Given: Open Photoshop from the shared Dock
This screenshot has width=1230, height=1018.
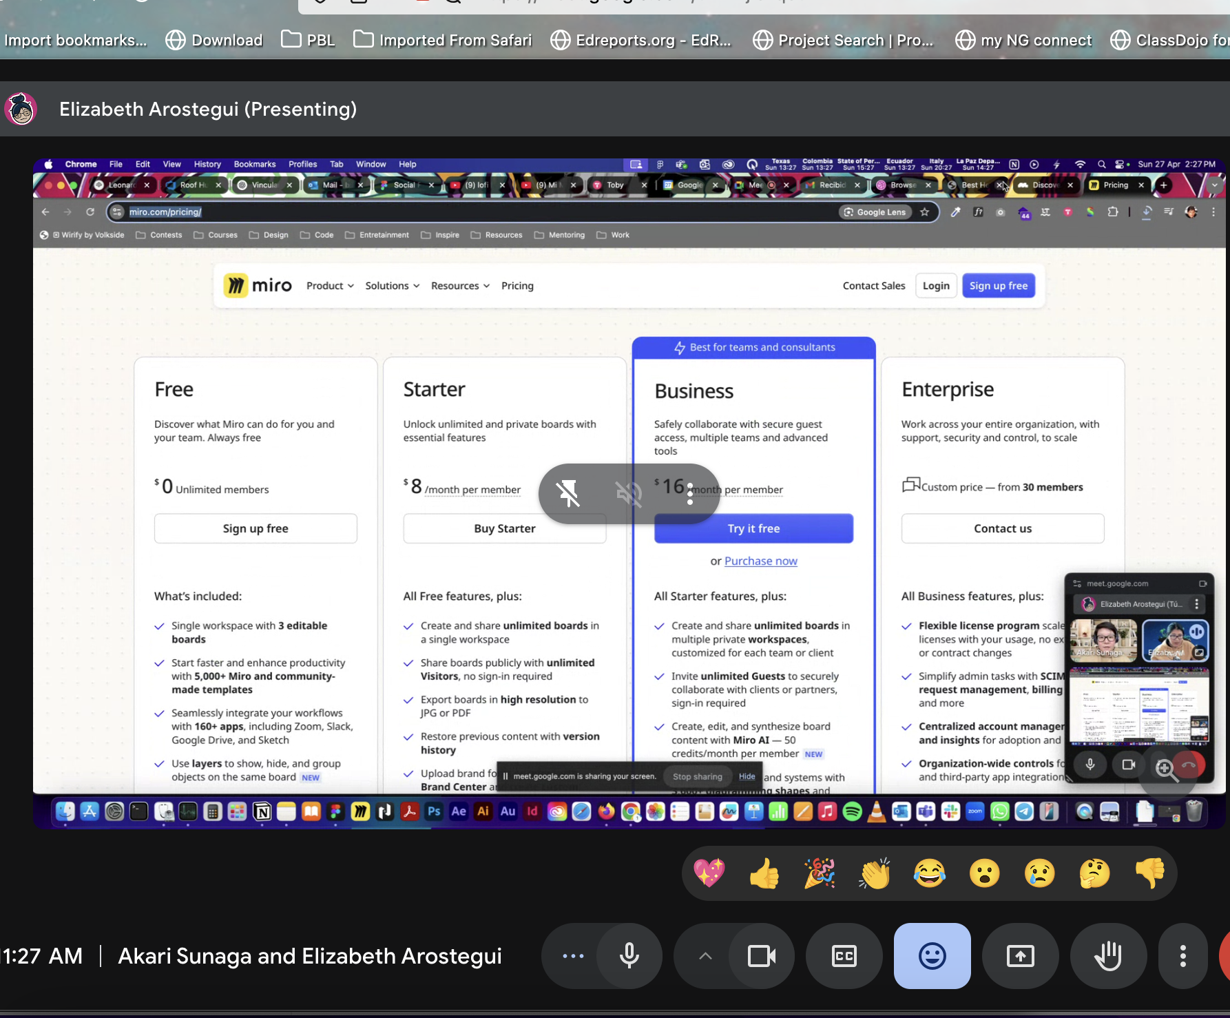Looking at the screenshot, I should (x=434, y=811).
